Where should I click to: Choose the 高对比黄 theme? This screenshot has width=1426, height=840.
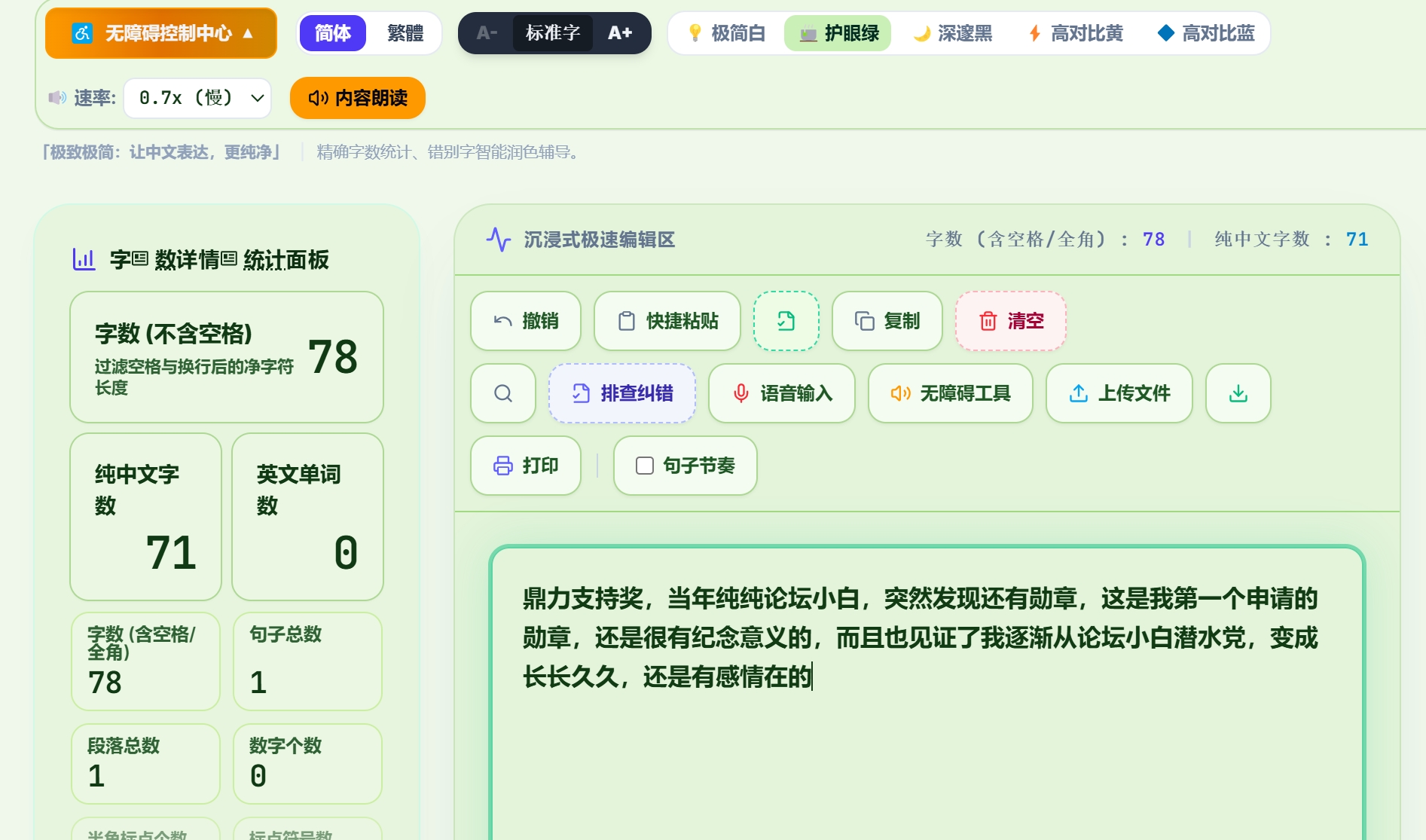click(x=1076, y=33)
